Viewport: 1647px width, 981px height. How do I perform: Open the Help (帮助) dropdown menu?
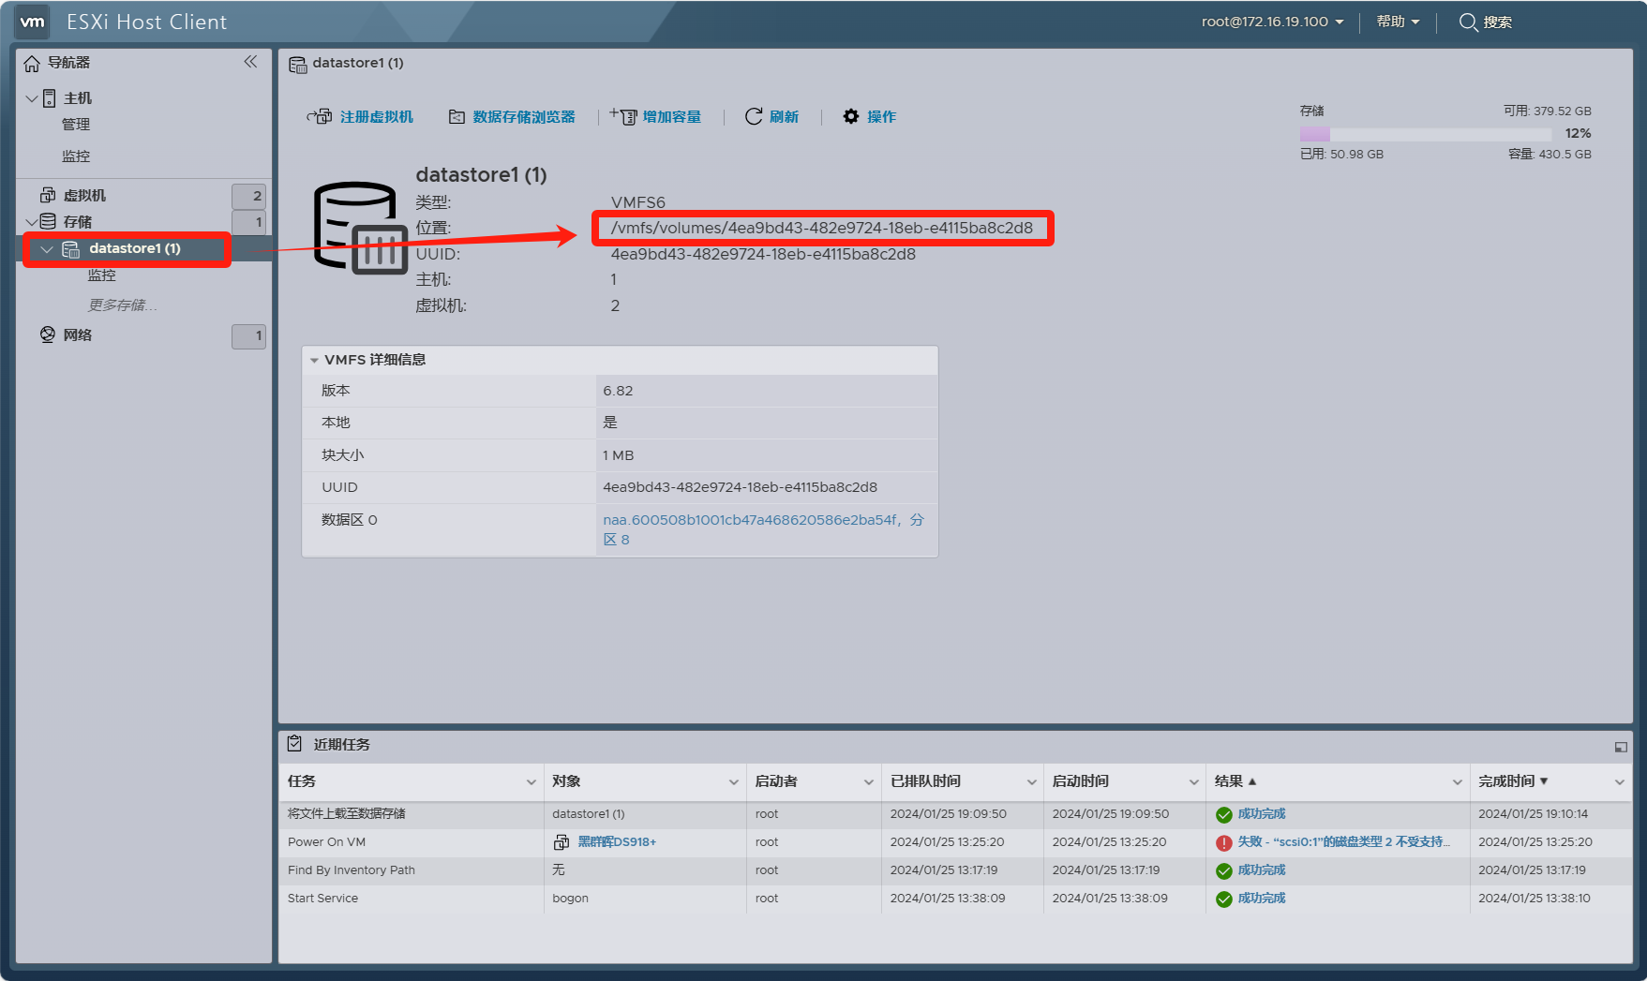[1398, 22]
